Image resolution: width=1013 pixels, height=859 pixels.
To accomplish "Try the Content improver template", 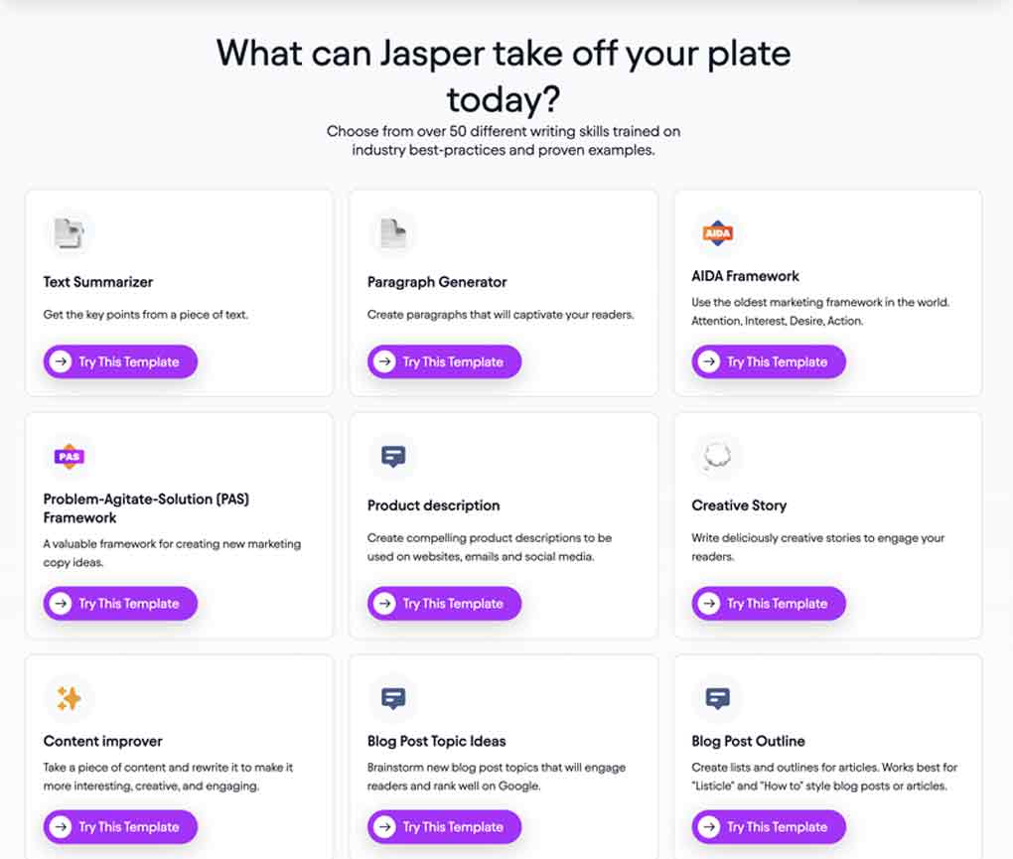I will click(x=120, y=826).
